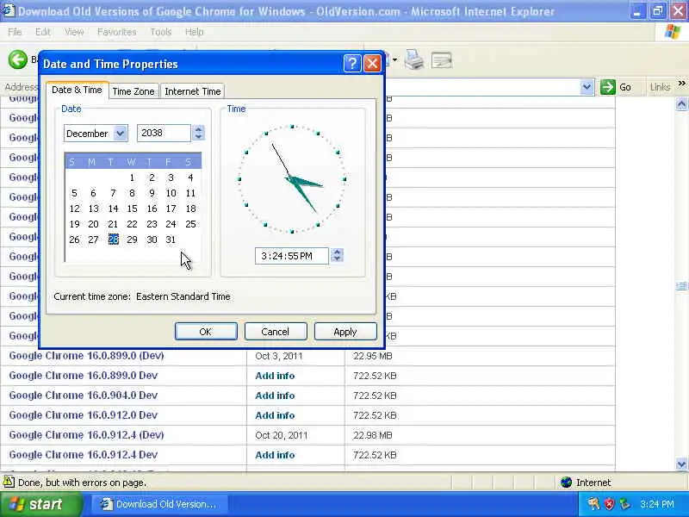This screenshot has width=689, height=517.
Task: Increase the time with the up spinner
Action: coord(337,252)
